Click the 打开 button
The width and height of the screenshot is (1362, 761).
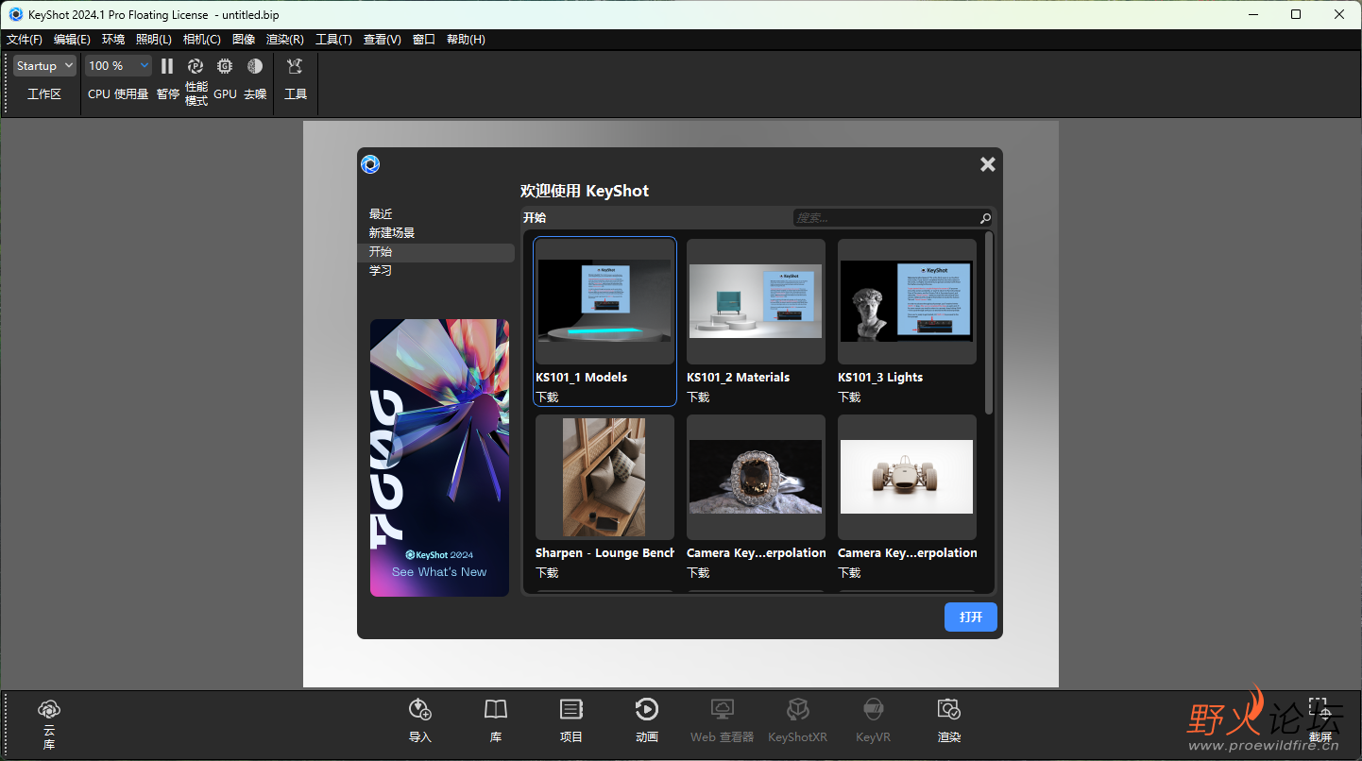click(971, 617)
